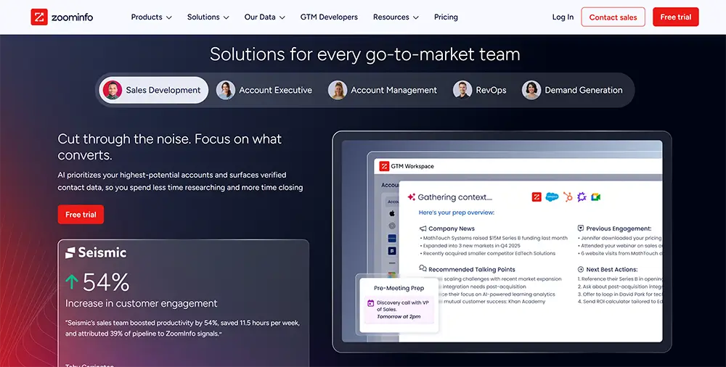Click the "Pre-Meeting Prep" card title

(399, 288)
